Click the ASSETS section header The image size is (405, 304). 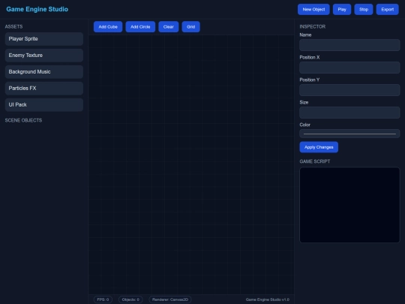pos(13,26)
